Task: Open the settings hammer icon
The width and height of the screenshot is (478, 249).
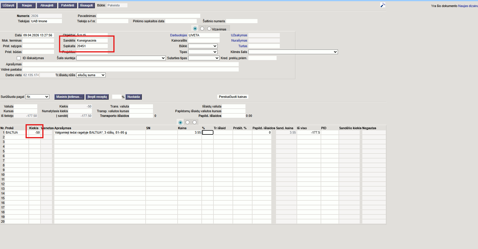Action: coord(383,5)
